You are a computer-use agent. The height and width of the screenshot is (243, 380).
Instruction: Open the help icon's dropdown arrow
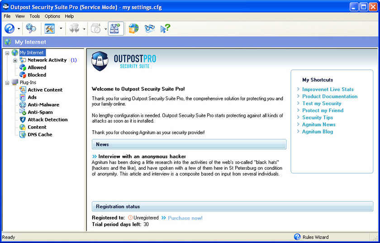click(x=19, y=29)
